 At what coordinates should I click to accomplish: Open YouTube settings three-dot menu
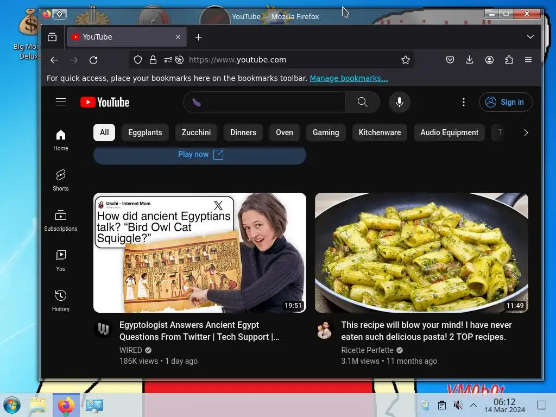464,102
